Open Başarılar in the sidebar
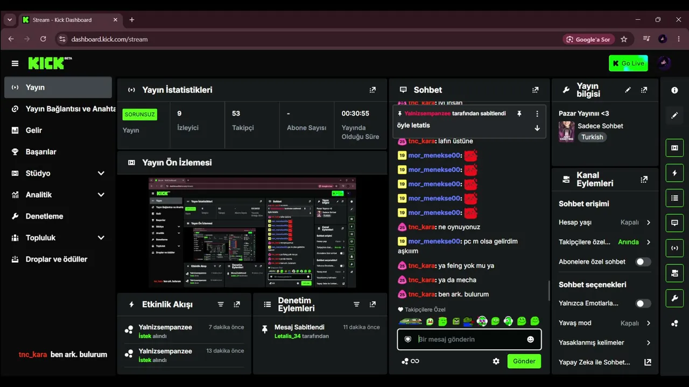This screenshot has height=387, width=689. 58,152
